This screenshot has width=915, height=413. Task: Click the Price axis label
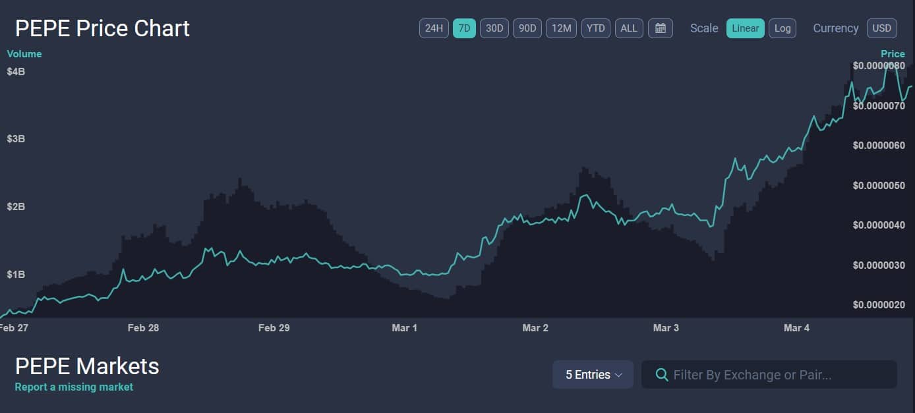(893, 54)
